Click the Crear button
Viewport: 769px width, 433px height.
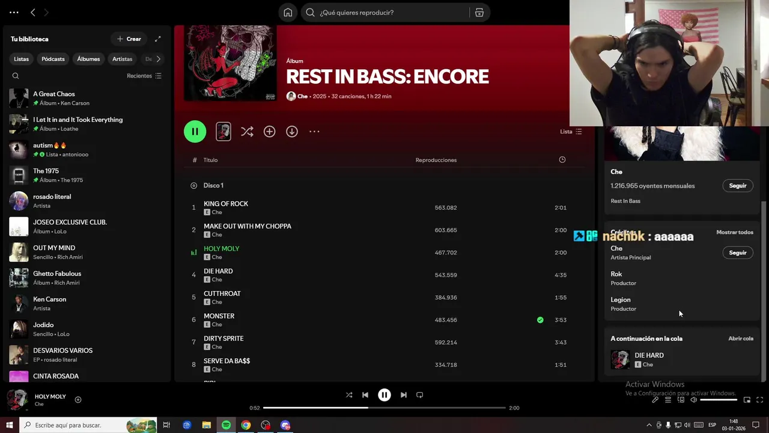[129, 39]
